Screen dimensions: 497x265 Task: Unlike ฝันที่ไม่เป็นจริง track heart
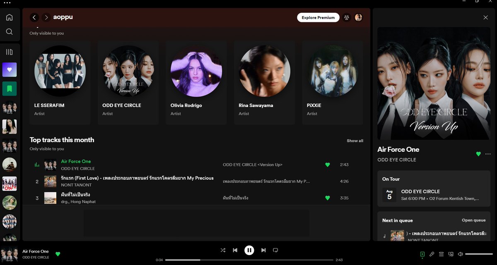328,198
